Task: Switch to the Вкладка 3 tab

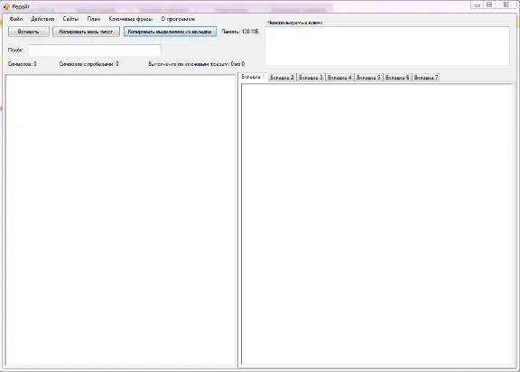Action: [311, 78]
